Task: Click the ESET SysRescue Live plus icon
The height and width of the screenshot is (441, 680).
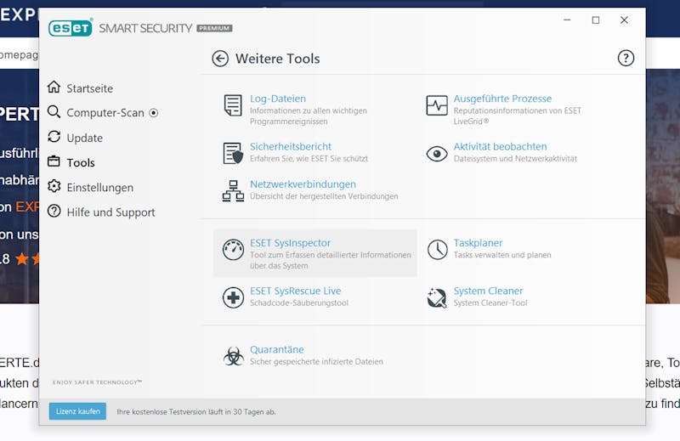Action: 233,297
